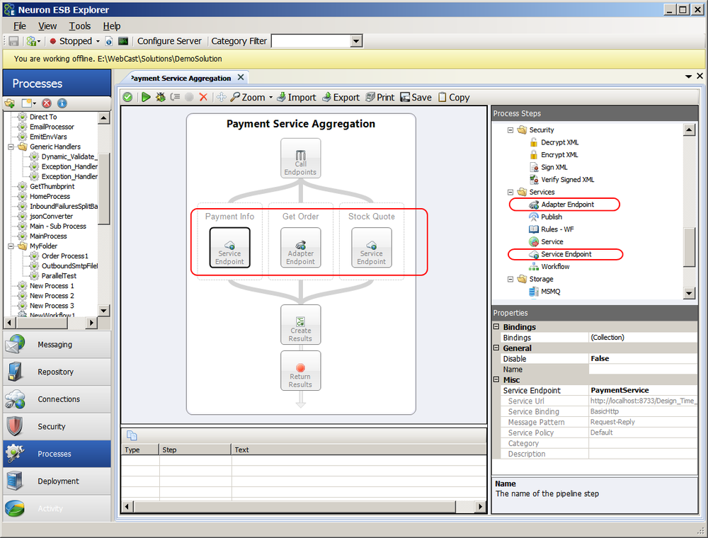The width and height of the screenshot is (708, 538).
Task: Click the Debug bug icon
Action: pos(160,97)
